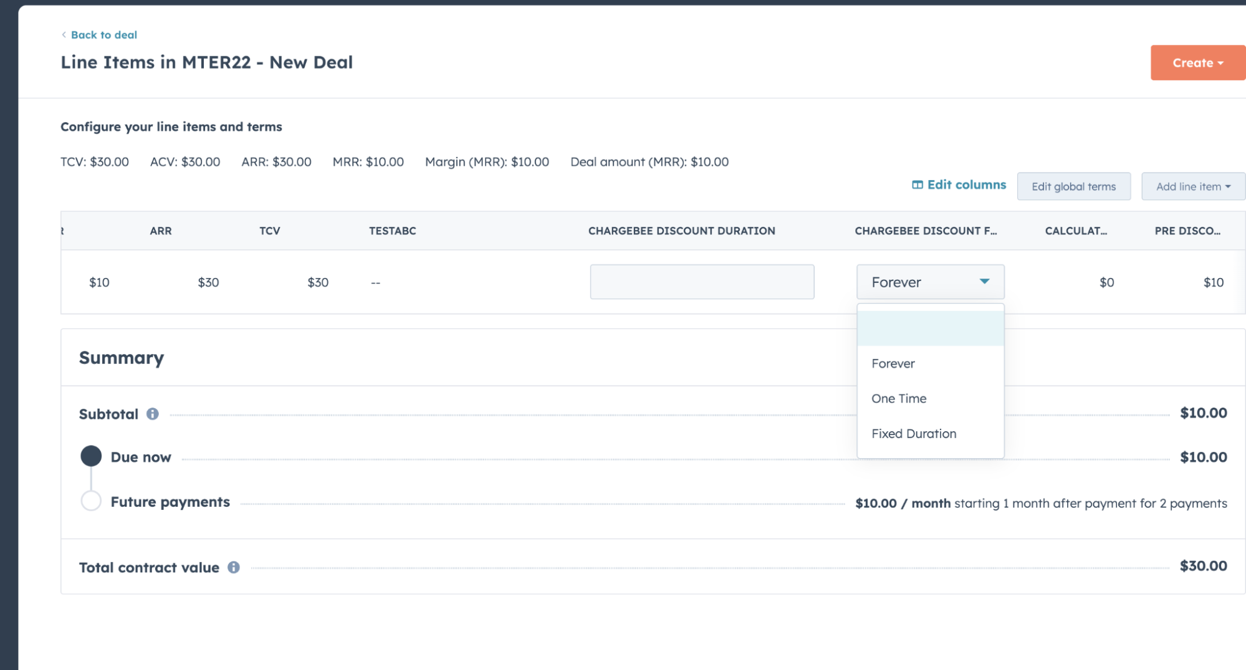Click the filled Due now progress dot

(x=91, y=456)
